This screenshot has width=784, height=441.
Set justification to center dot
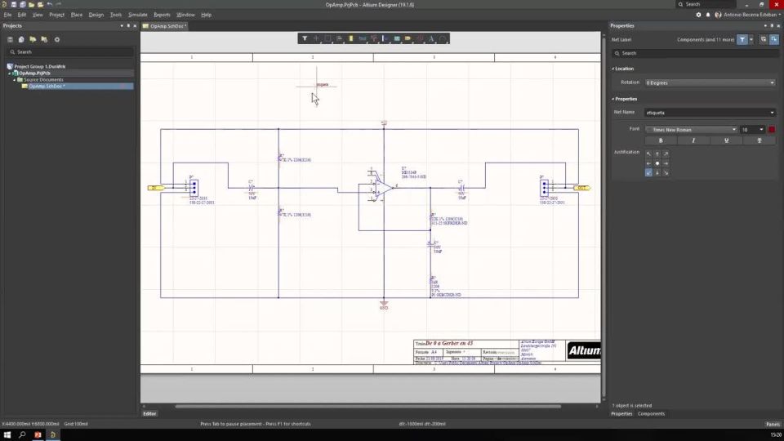[657, 163]
